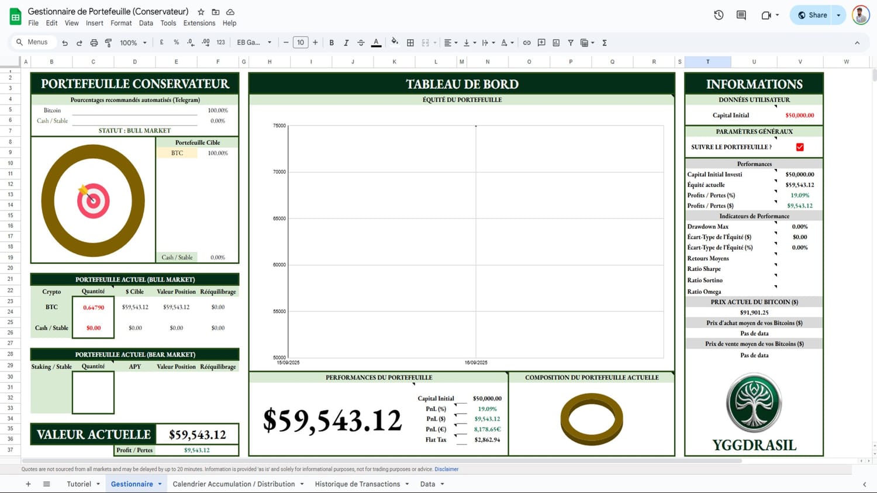The width and height of the screenshot is (877, 493).
Task: Open the Format menu
Action: tap(121, 23)
